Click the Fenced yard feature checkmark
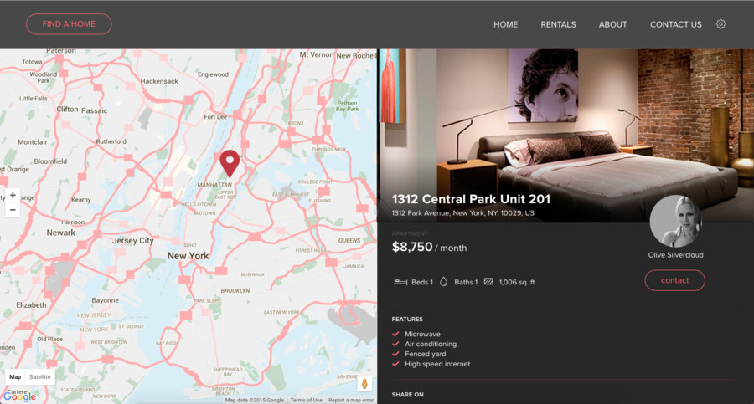This screenshot has width=754, height=404. tap(395, 354)
